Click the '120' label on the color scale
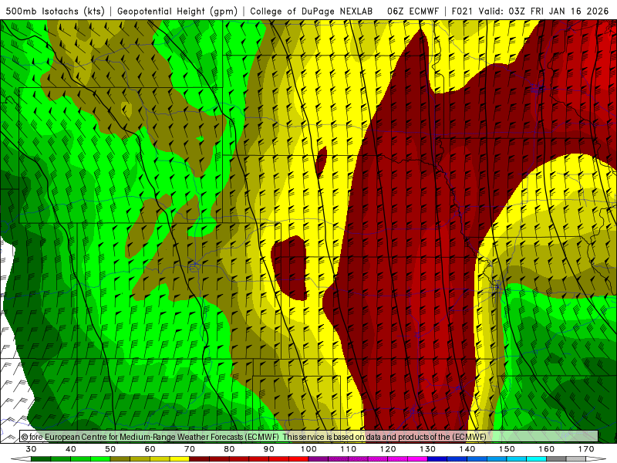The width and height of the screenshot is (617, 463). 388,449
